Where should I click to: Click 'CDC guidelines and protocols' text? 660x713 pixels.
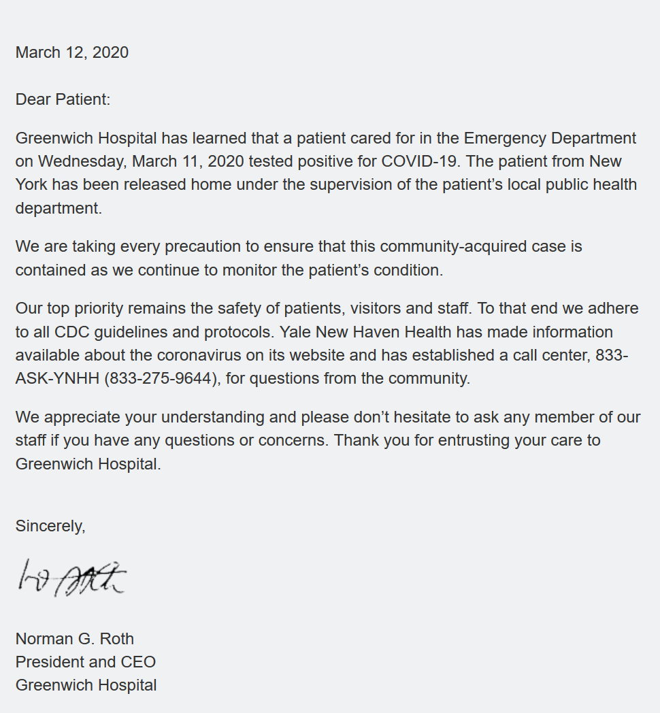click(164, 332)
